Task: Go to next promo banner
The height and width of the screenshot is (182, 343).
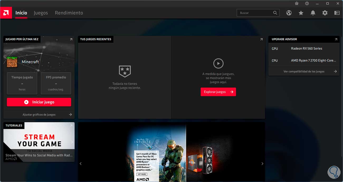Action: (262, 164)
